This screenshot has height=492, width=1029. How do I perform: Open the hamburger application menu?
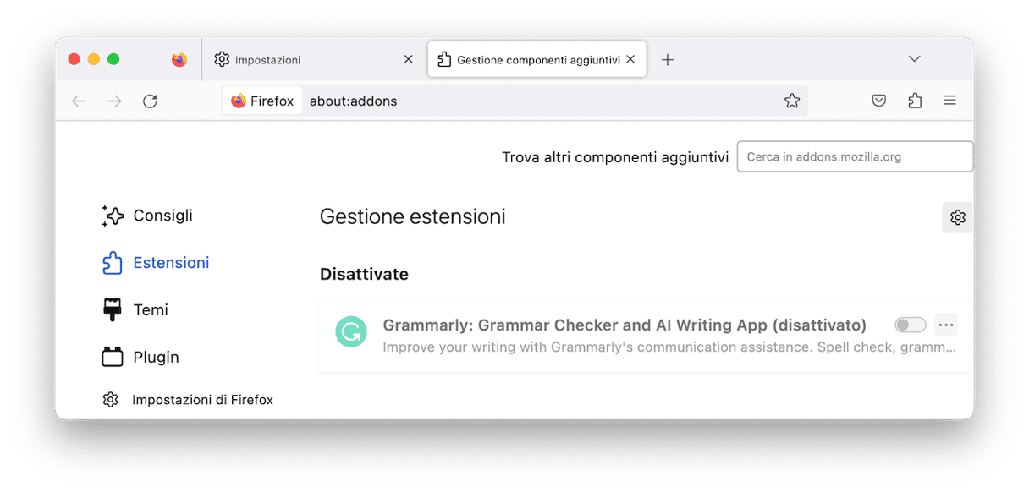coord(950,101)
